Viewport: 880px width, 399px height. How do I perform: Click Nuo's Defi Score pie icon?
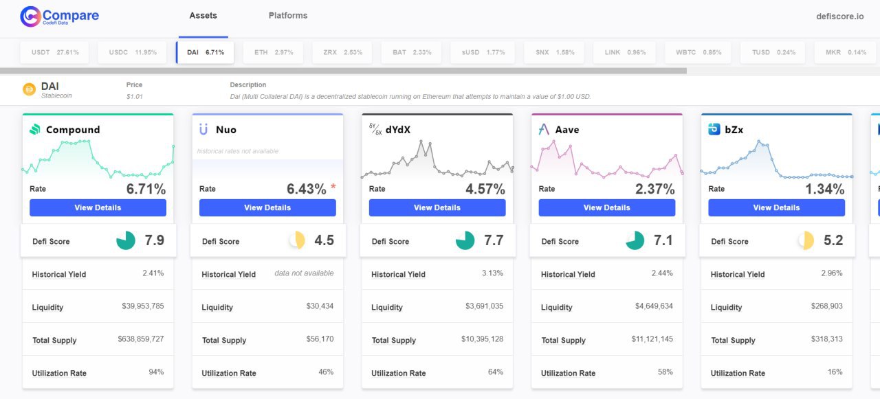tap(296, 240)
